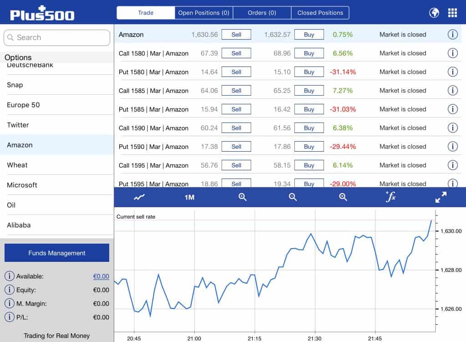The height and width of the screenshot is (342, 466).
Task: Open info for Call 1595 Mar Amazon
Action: pyautogui.click(x=452, y=165)
